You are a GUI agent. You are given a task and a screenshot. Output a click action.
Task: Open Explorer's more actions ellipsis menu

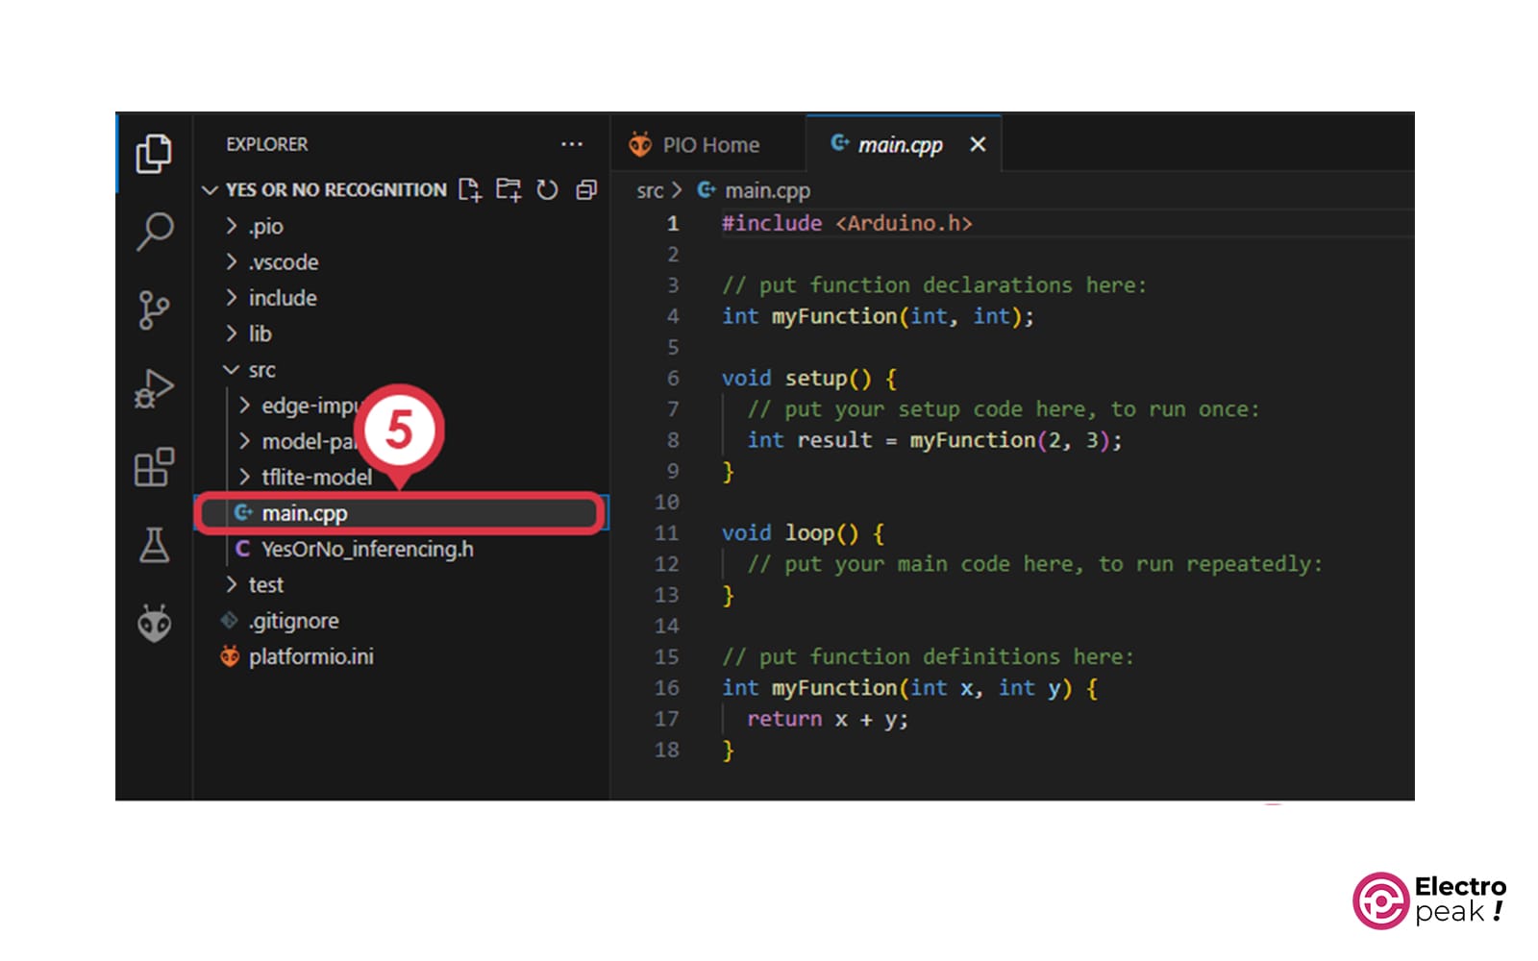[572, 144]
